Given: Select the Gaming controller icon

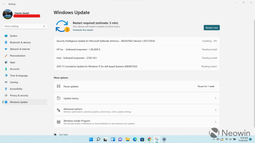Looking at the screenshot, I should 6,82.
